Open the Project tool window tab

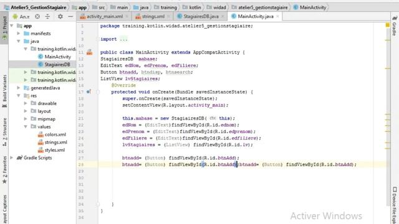pos(4,28)
